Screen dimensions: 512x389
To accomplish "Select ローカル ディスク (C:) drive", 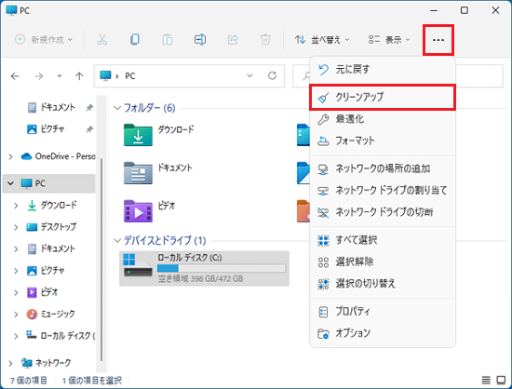I will pos(204,269).
